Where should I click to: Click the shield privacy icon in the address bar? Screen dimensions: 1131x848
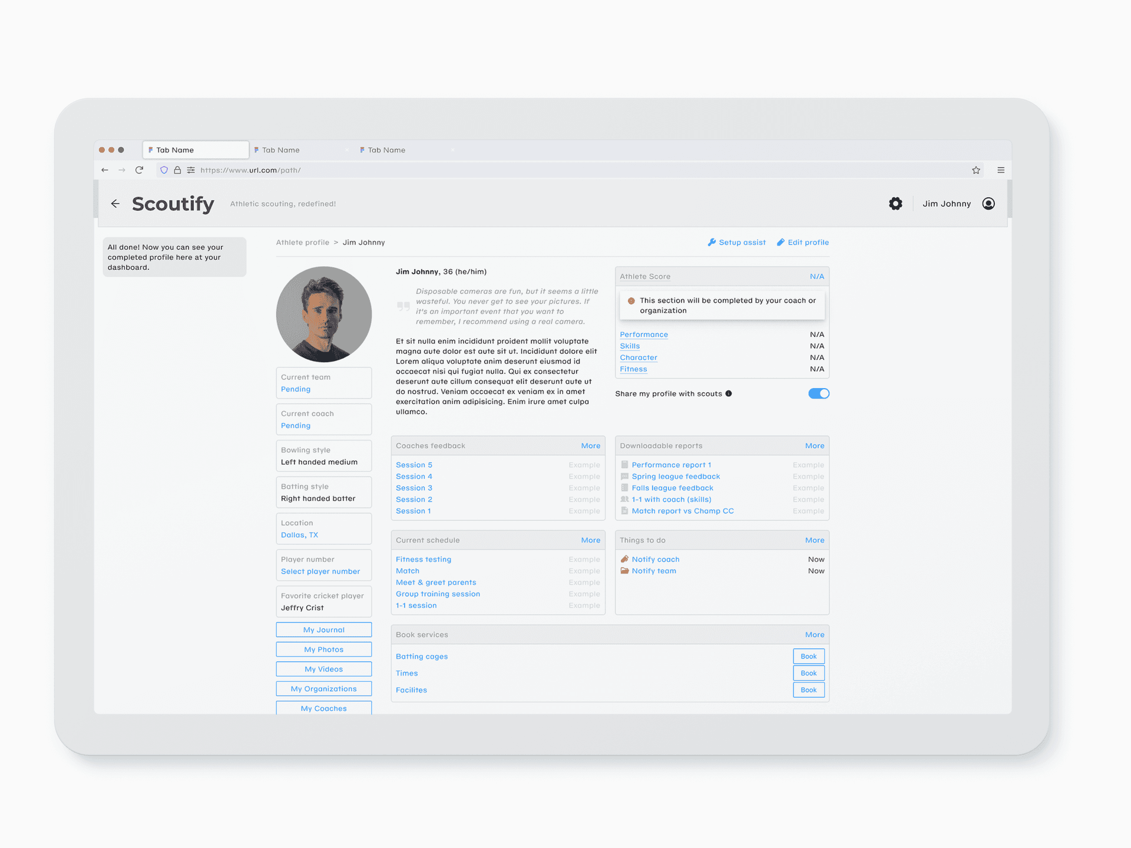(164, 170)
